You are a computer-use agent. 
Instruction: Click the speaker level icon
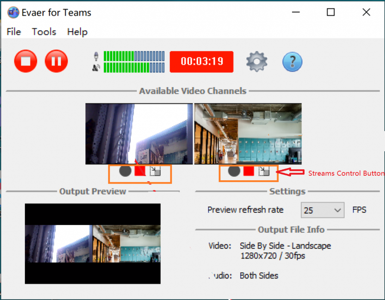click(x=96, y=68)
